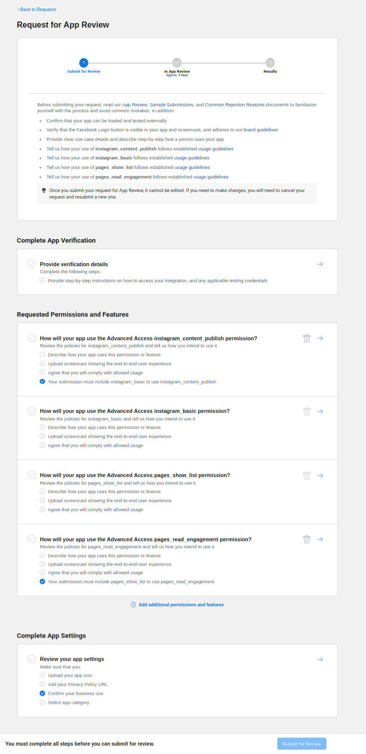366x754 pixels.
Task: Open the Provide verification details arrow
Action: coord(320,264)
